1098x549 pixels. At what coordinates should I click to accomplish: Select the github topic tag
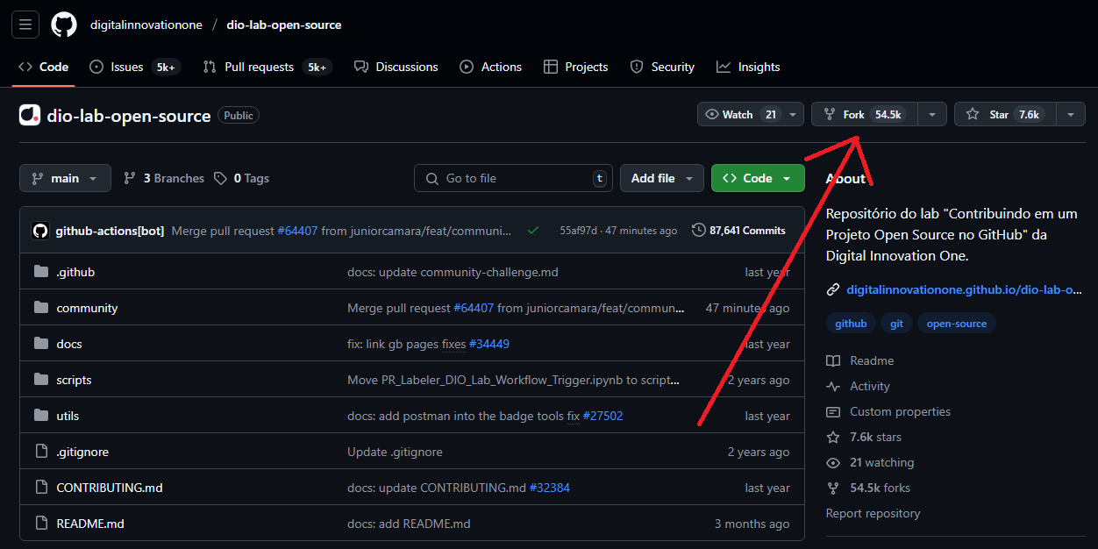(x=851, y=324)
